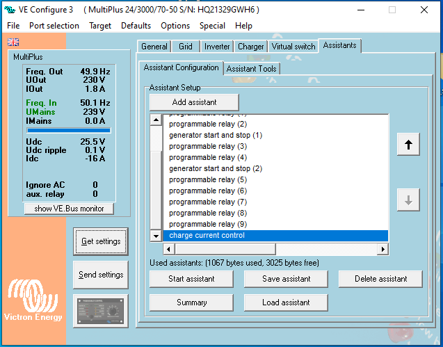Switch to the Virtual switch tab
Viewport: 443px width, 347px height.
pyautogui.click(x=293, y=47)
